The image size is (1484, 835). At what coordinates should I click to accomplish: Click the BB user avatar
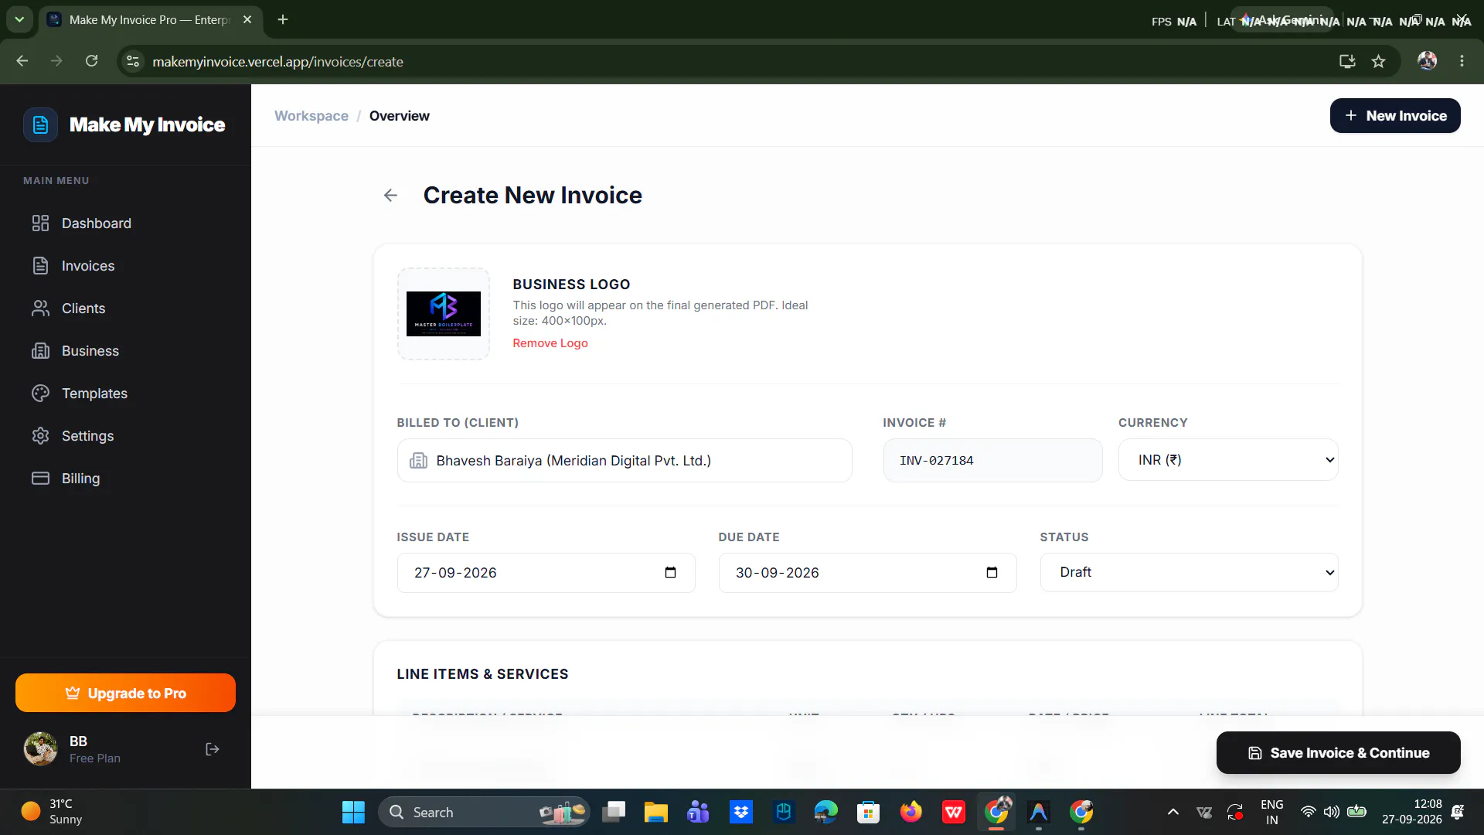point(40,749)
